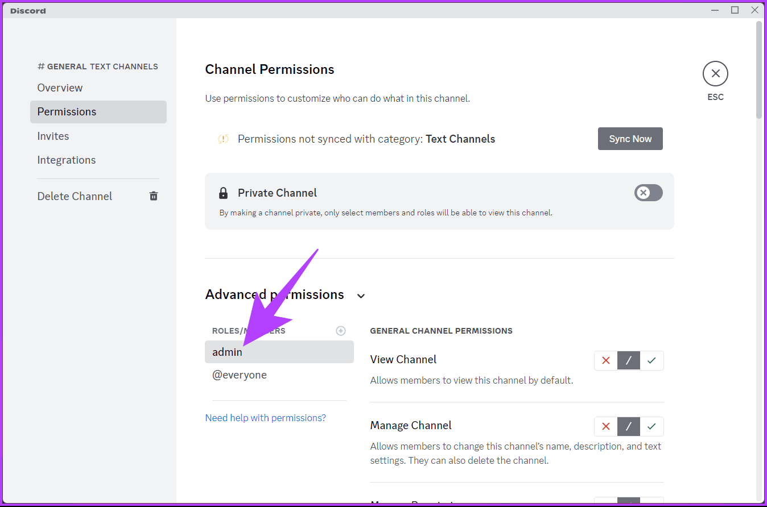Image resolution: width=767 pixels, height=507 pixels.
Task: Switch to the Invites tab
Action: [x=53, y=136]
